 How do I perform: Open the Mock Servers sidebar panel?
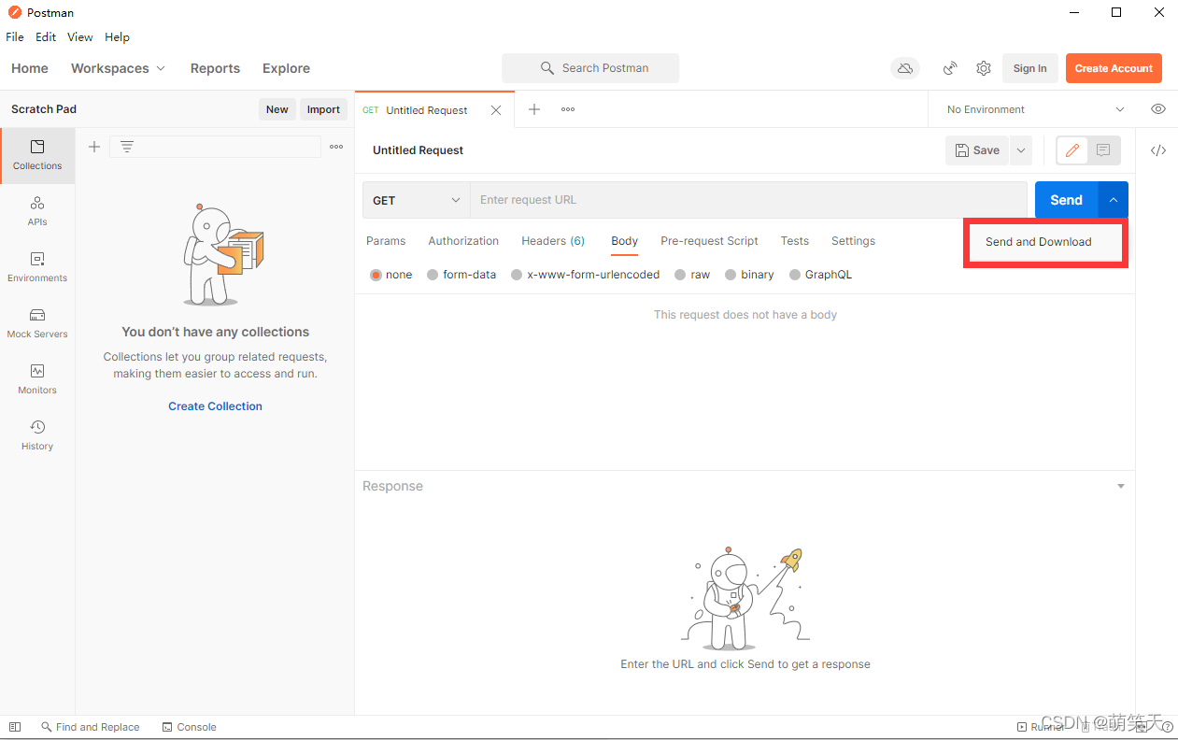[37, 323]
